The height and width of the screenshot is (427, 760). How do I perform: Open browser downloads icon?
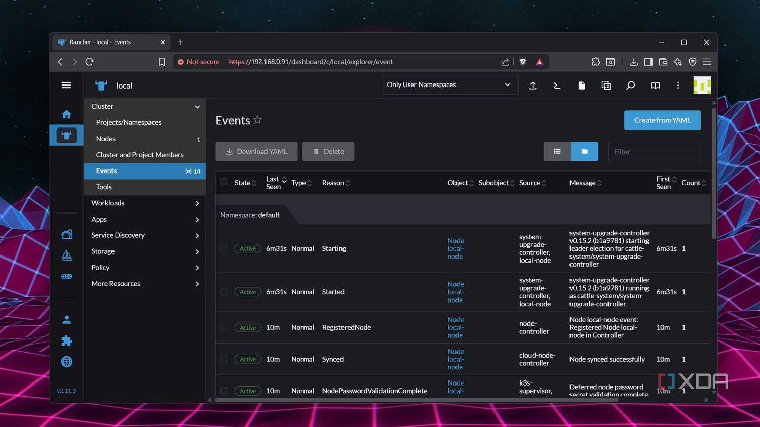point(633,62)
